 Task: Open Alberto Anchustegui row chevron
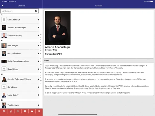[38, 28]
